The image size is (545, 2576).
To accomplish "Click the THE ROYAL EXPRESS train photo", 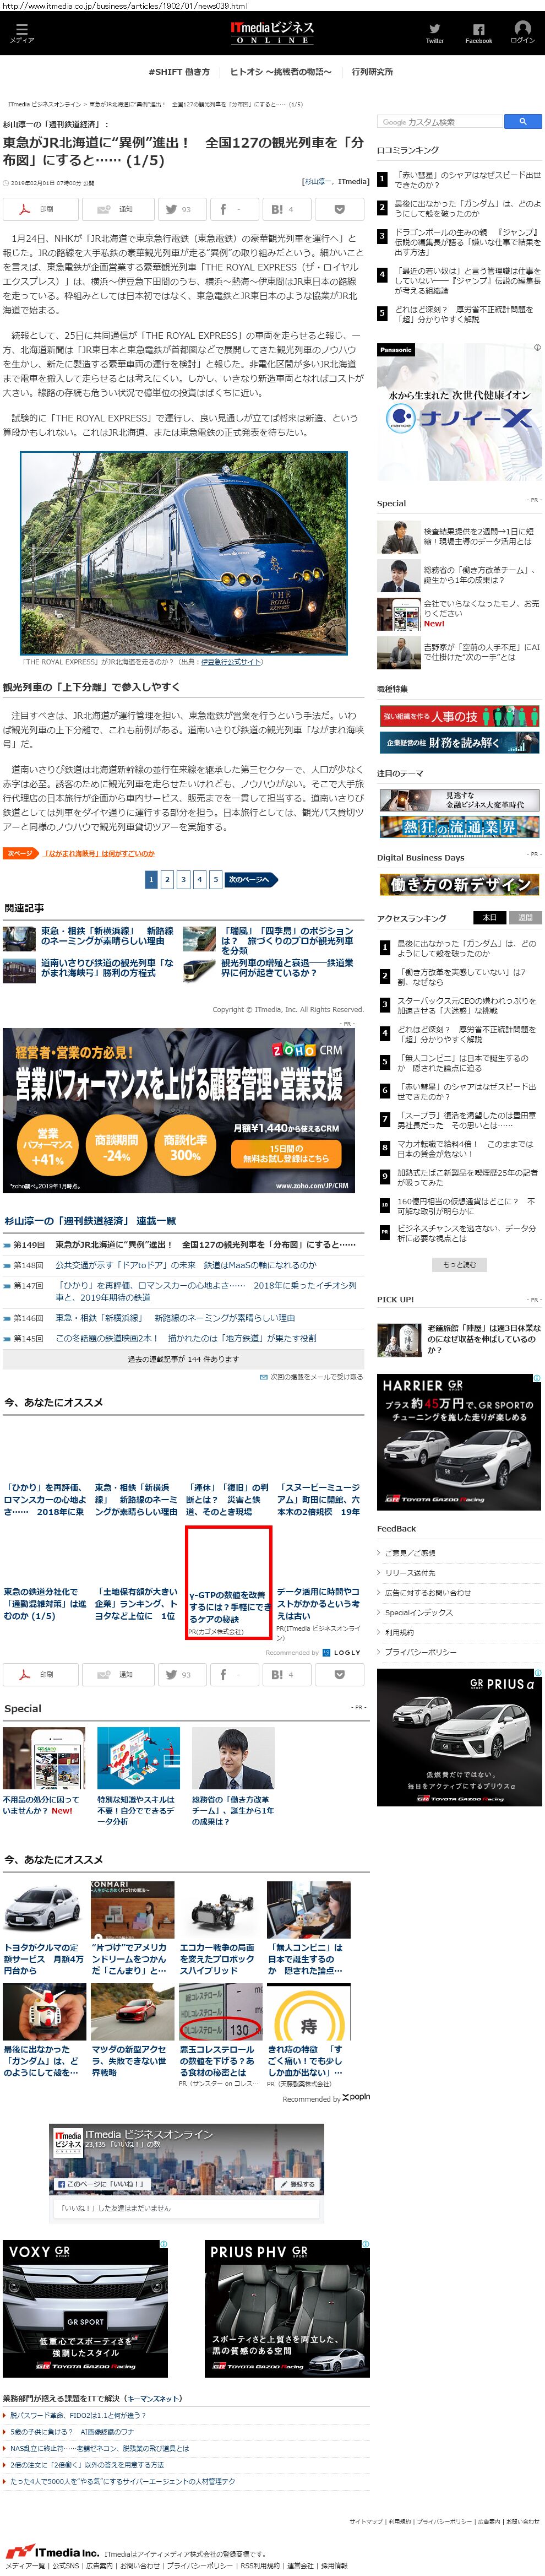I will tap(184, 552).
